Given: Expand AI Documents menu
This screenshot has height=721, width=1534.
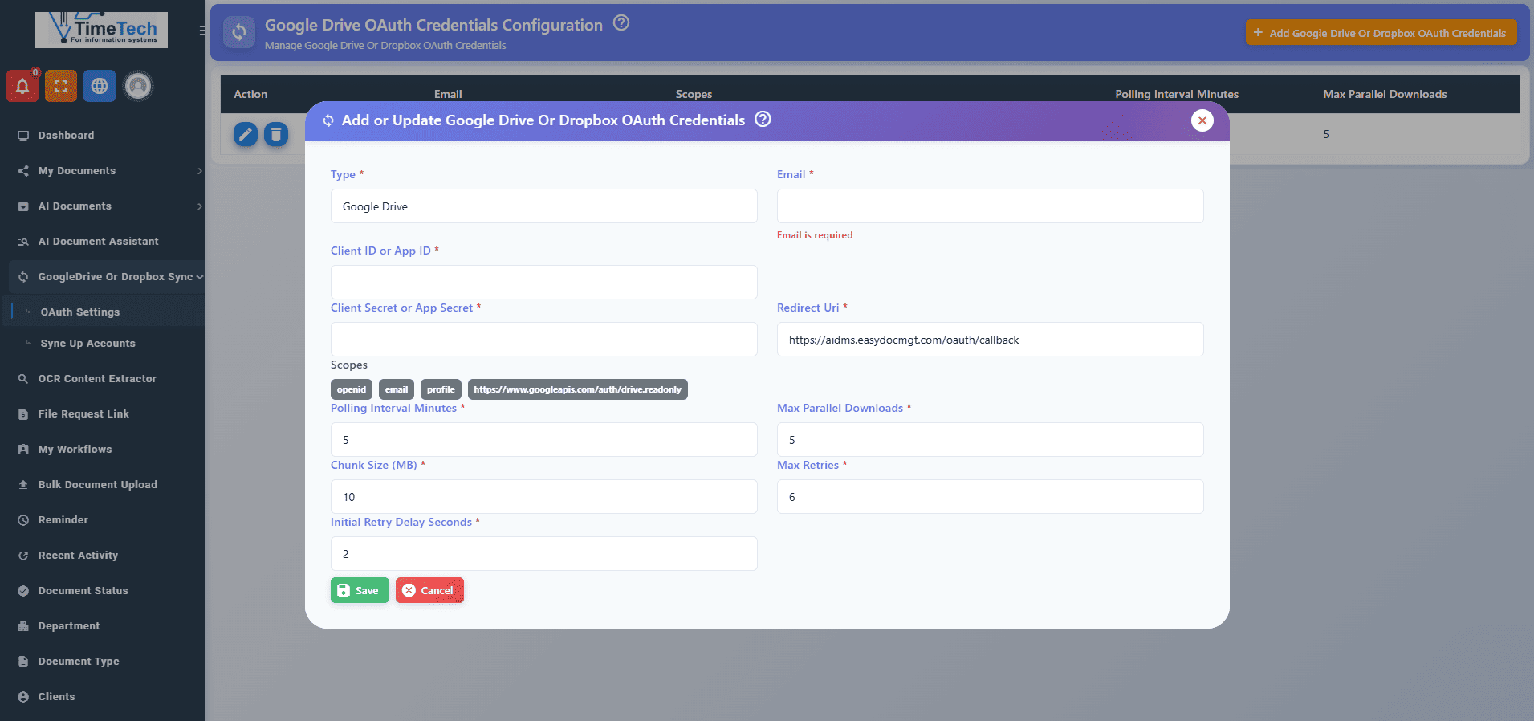Looking at the screenshot, I should coord(104,206).
